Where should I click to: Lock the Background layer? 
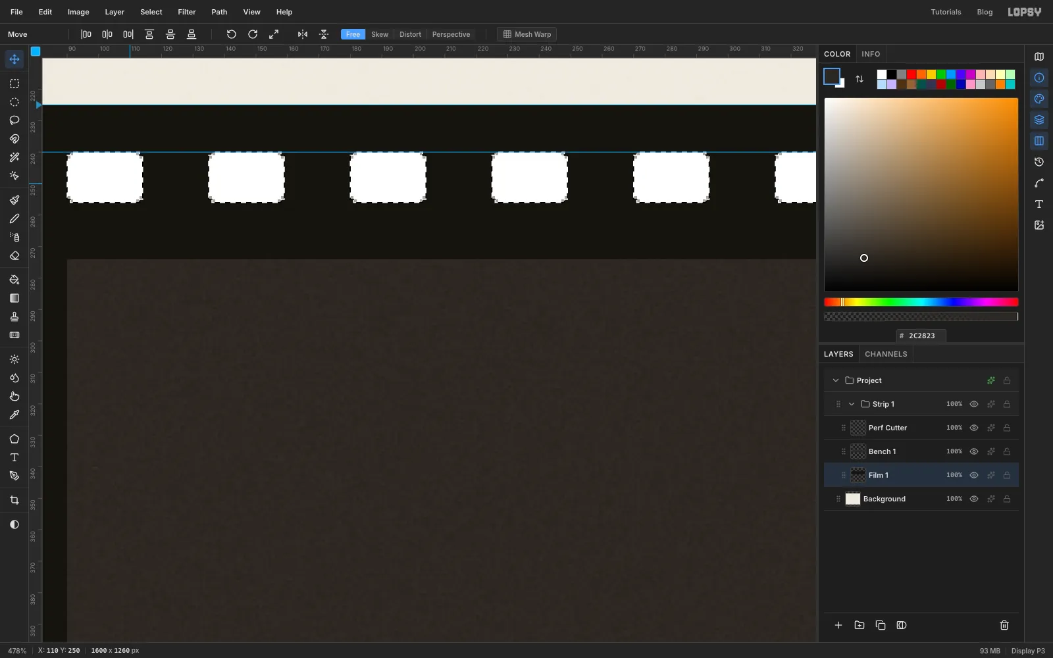(x=1007, y=499)
